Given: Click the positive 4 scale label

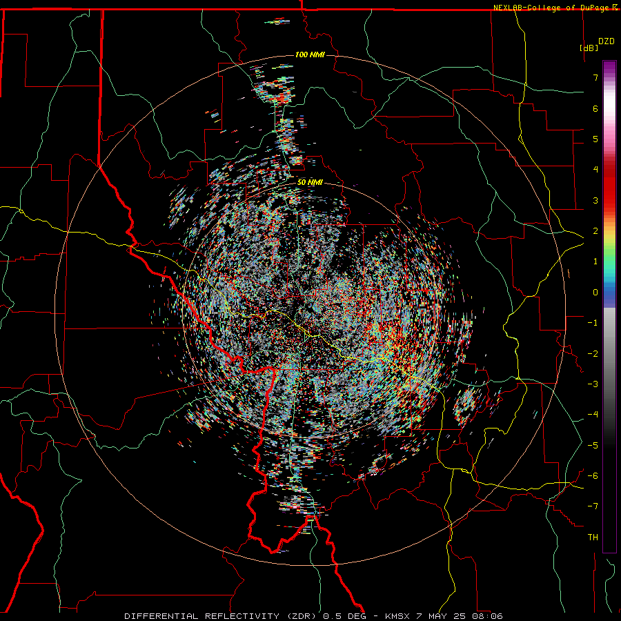Looking at the screenshot, I should tap(595, 170).
